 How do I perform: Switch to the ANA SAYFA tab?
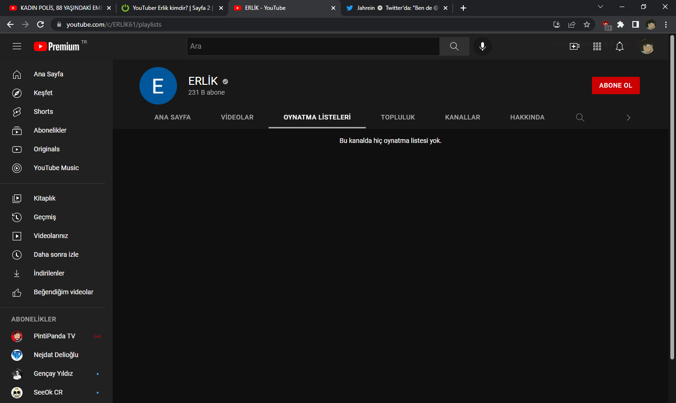pos(173,117)
